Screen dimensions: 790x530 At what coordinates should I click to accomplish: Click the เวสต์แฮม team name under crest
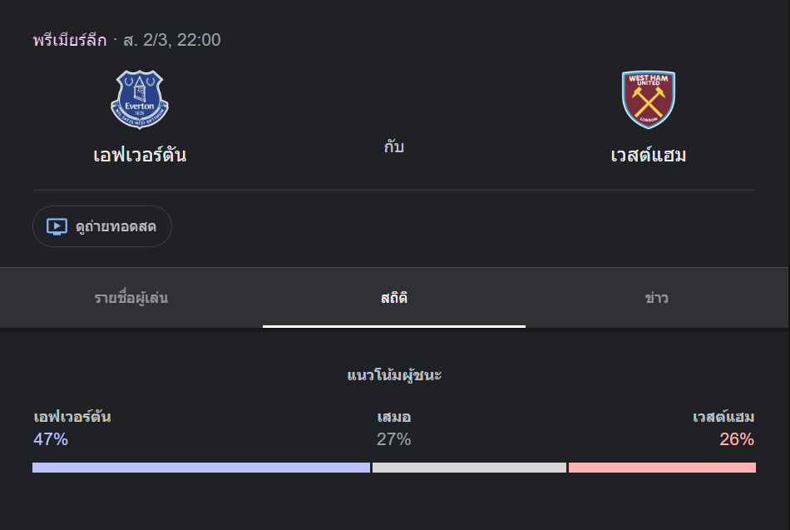pos(649,155)
